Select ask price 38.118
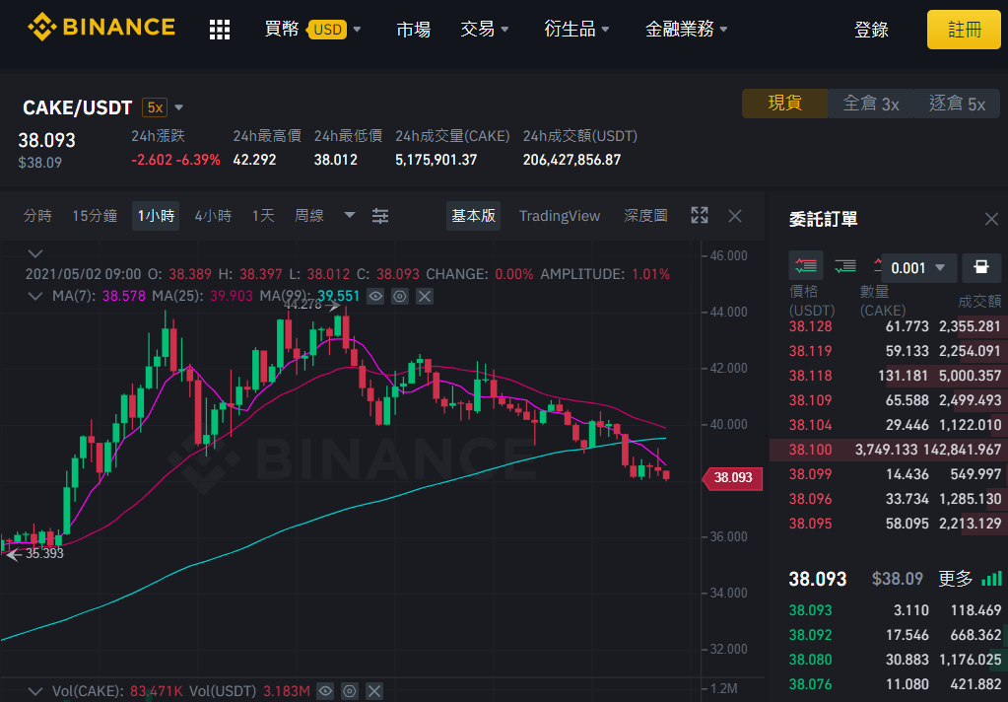The image size is (1008, 702). click(x=811, y=376)
